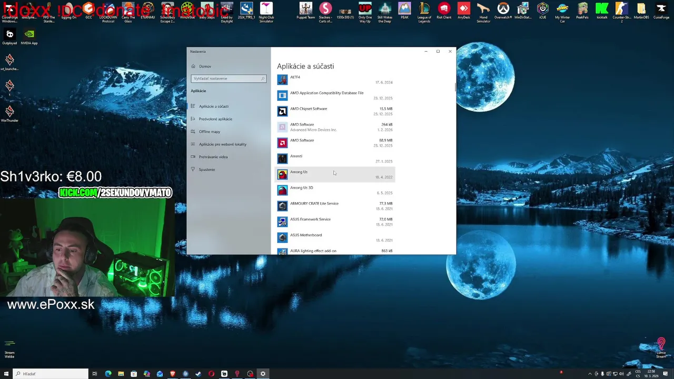Screen dimensions: 674x379
Task: Open LOCKDOWN Protocol desktop shortcut
Action: coord(108,12)
